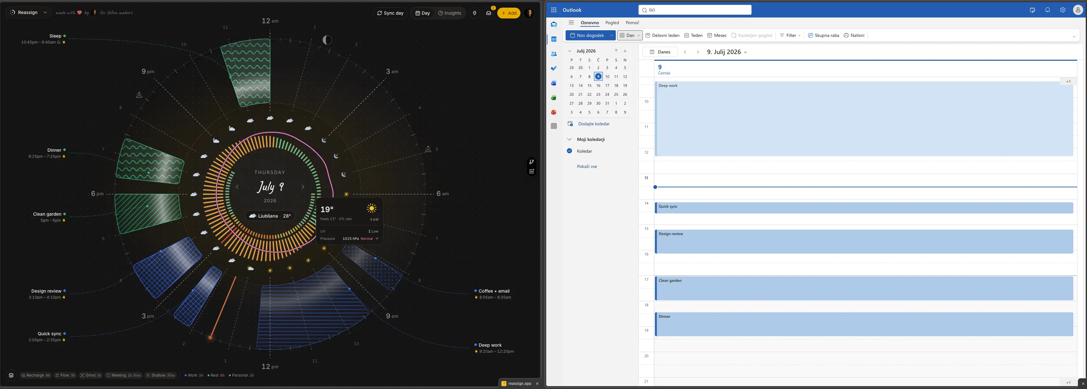Viewport: 1087px width, 389px height.
Task: Open My Day icon in Outlook header
Action: pyautogui.click(x=1032, y=10)
